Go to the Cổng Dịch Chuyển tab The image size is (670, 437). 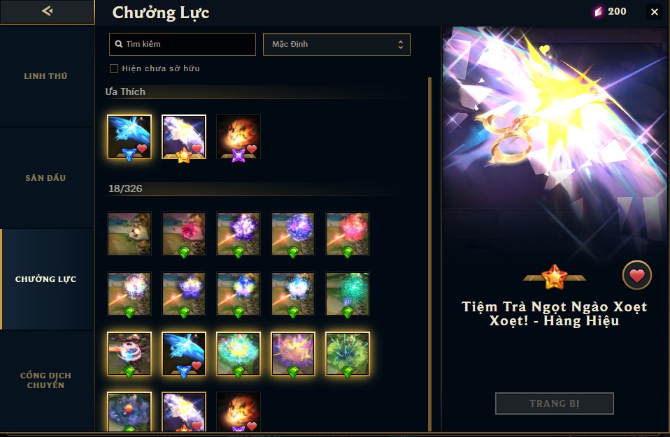45,380
